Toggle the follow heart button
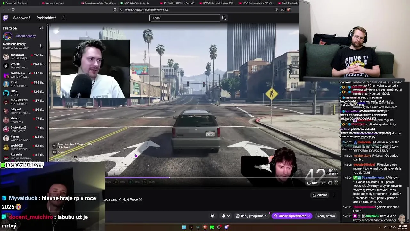This screenshot has width=410, height=231. point(212,216)
